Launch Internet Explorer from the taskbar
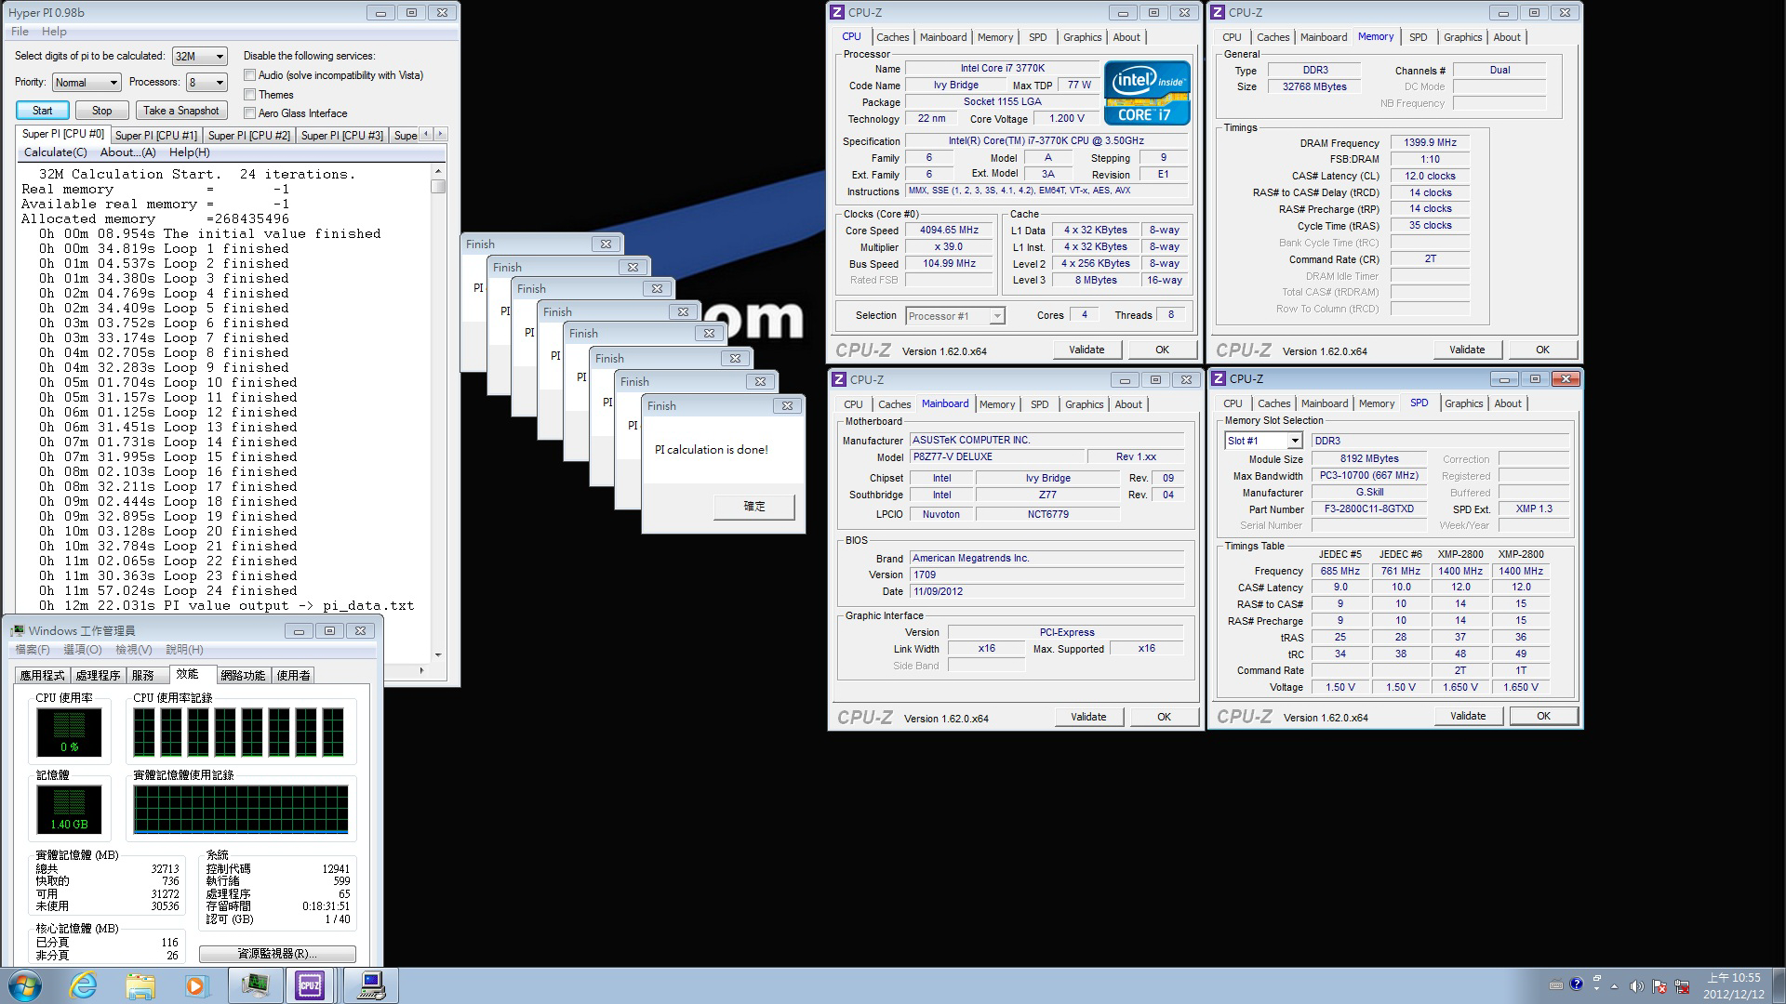 click(84, 985)
